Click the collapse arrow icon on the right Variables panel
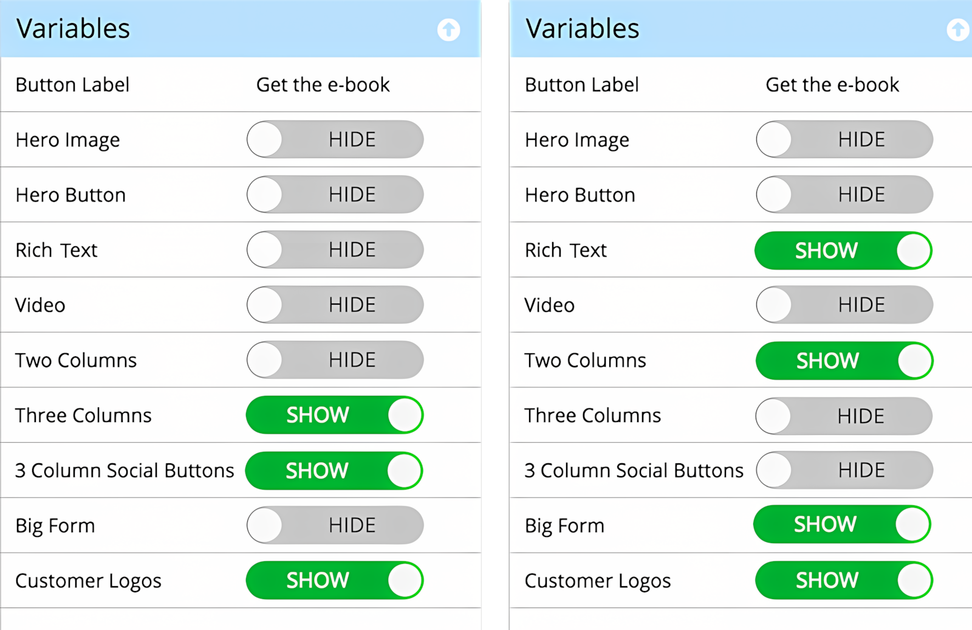Image resolution: width=972 pixels, height=630 pixels. point(958,29)
